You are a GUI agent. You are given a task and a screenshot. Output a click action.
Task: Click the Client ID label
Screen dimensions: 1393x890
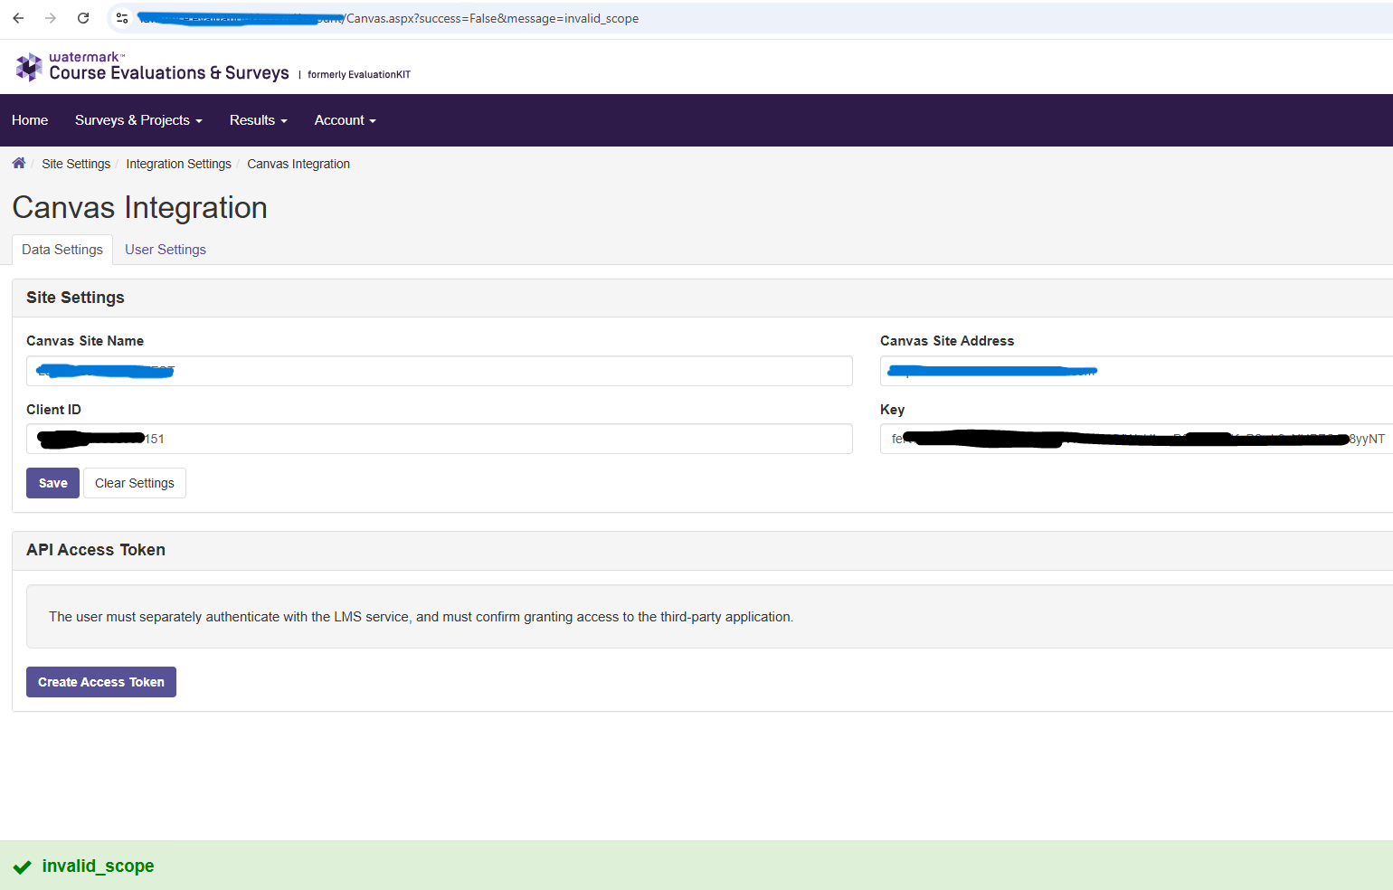tap(53, 410)
